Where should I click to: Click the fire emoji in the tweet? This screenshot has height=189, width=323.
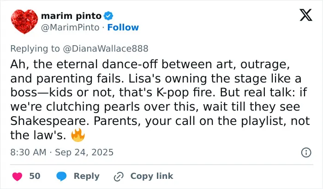[78, 135]
